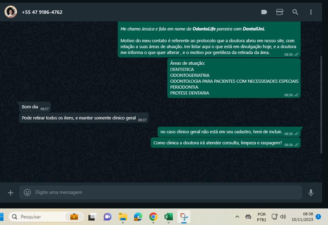Open Task View from the taskbar
Viewport: 328px width, 225px height.
(x=92, y=217)
